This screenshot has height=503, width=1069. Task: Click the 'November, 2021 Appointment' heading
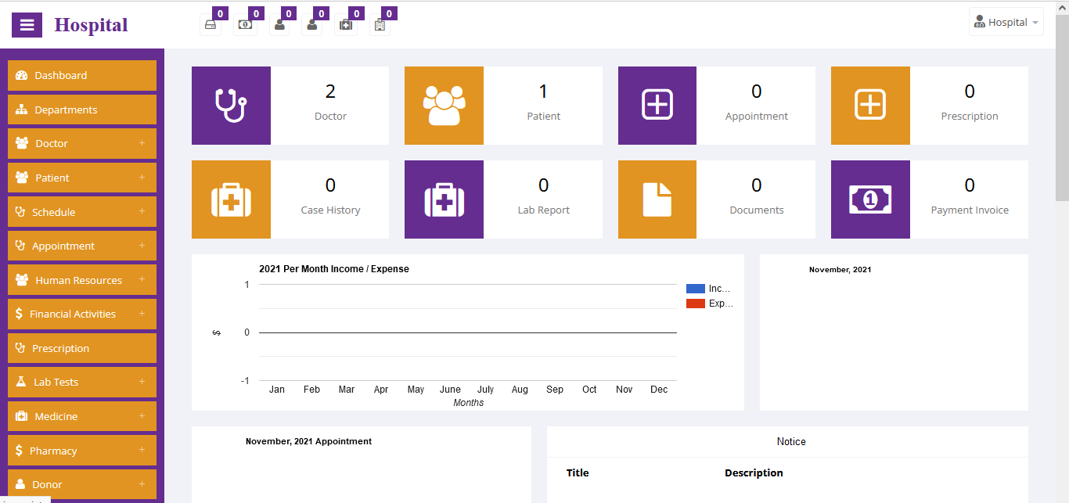pos(308,441)
